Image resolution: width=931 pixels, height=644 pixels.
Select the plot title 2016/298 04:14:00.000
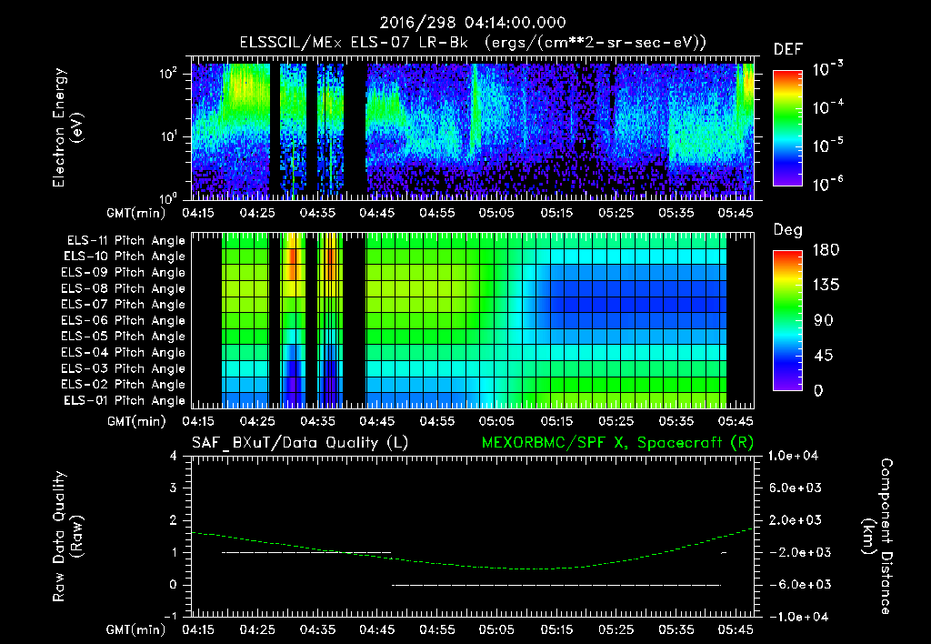click(x=473, y=23)
